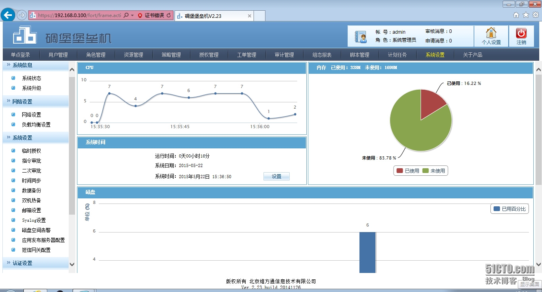The width and height of the screenshot is (542, 292).
Task: Click the bullet icon beside 二次审批
Action: pyautogui.click(x=13, y=171)
